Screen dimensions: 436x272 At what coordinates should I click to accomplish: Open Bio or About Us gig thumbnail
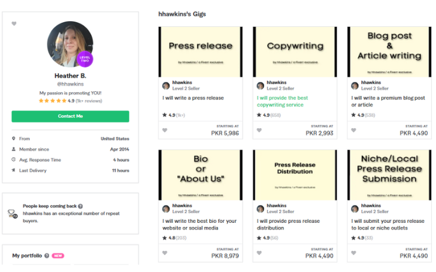(199, 174)
